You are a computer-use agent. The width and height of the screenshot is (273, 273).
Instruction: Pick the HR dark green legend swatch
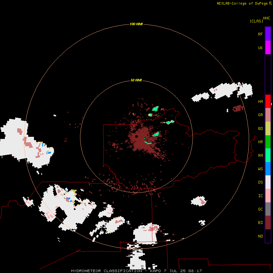[268, 142]
